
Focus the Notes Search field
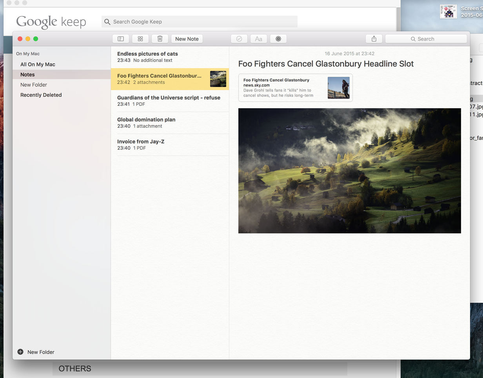click(426, 39)
